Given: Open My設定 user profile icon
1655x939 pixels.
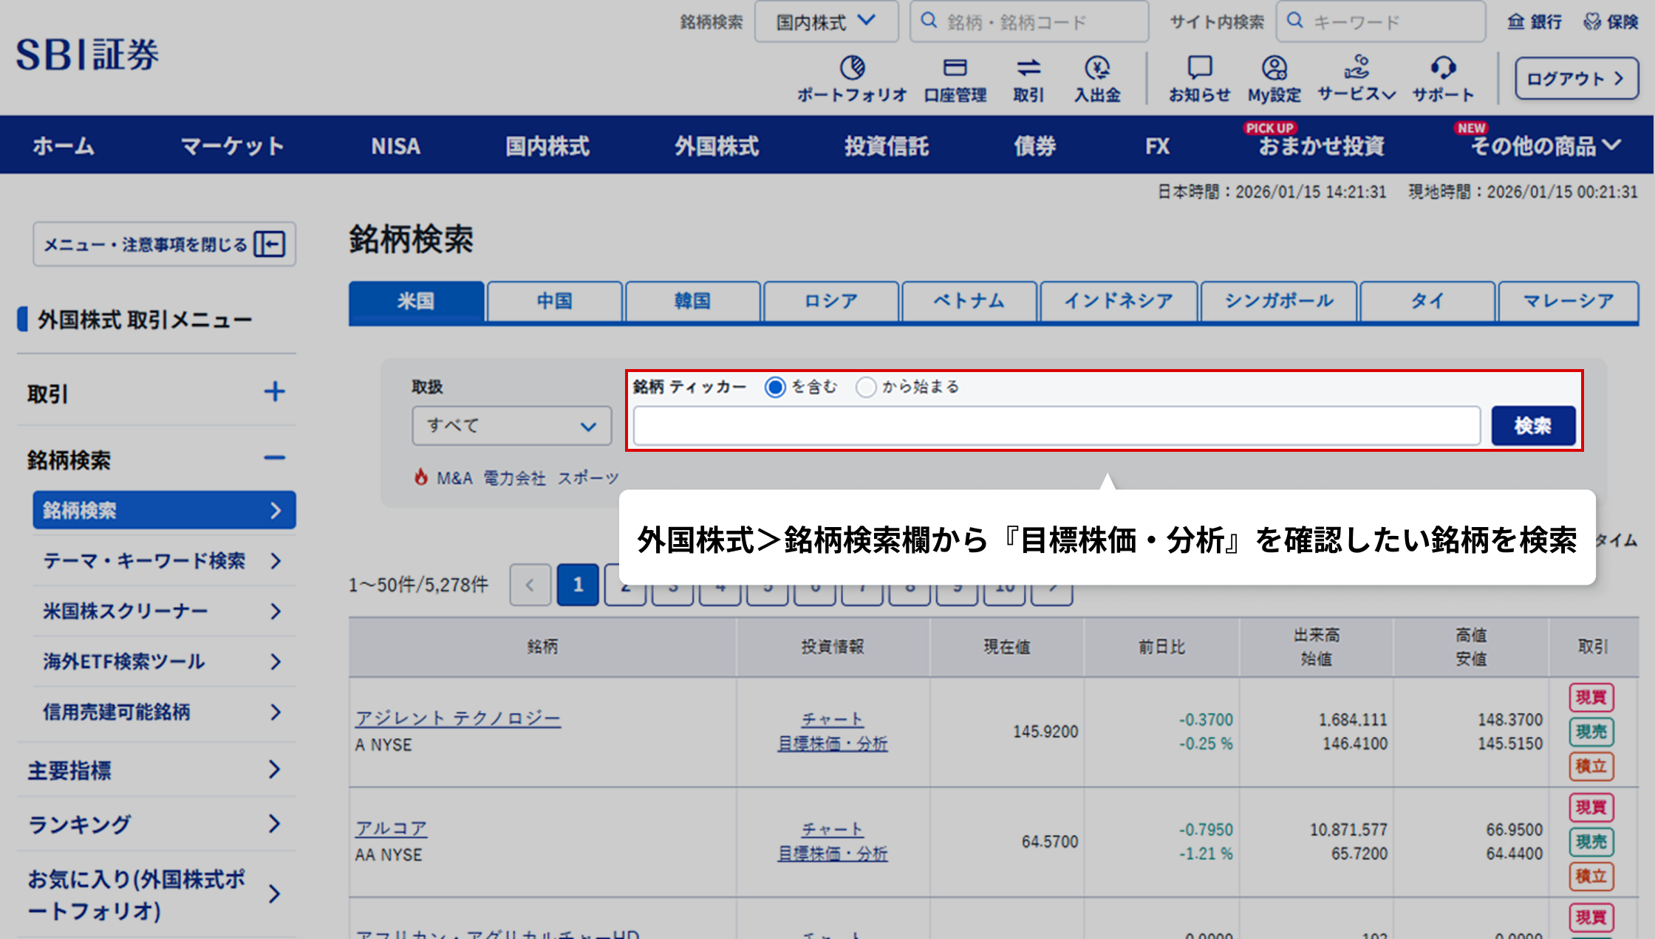Looking at the screenshot, I should click(1274, 68).
